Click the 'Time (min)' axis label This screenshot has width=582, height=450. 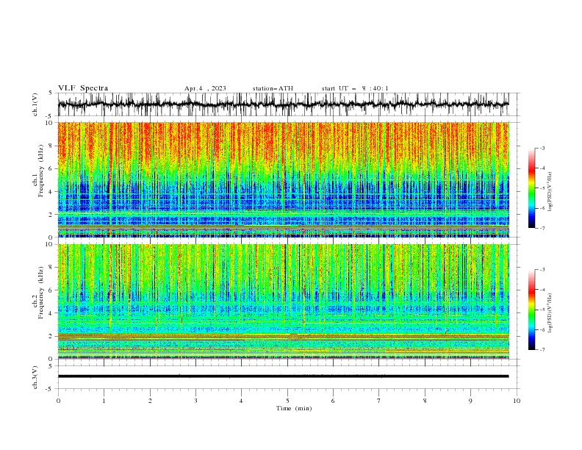tap(294, 408)
